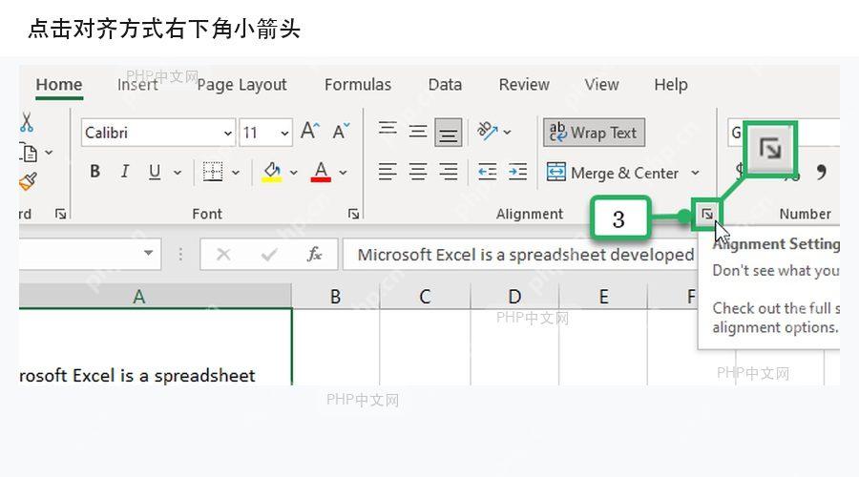
Task: Expand the Fill Color options arrow
Action: (x=294, y=173)
